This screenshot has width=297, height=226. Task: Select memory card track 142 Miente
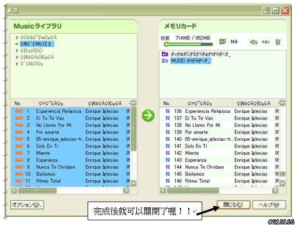click(219, 153)
